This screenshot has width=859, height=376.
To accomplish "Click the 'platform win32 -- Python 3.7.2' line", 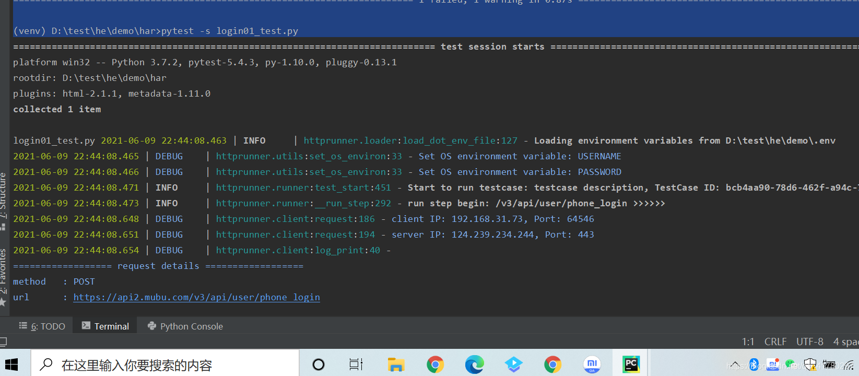I will coord(205,62).
